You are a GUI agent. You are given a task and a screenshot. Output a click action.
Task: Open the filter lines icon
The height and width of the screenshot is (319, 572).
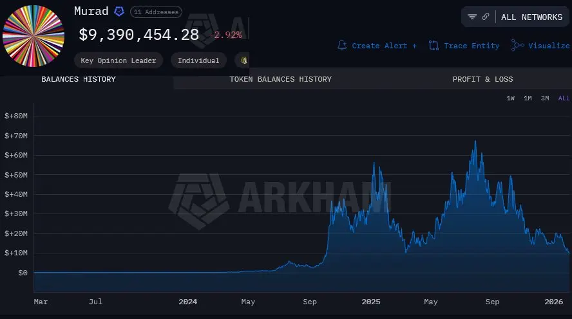point(472,17)
